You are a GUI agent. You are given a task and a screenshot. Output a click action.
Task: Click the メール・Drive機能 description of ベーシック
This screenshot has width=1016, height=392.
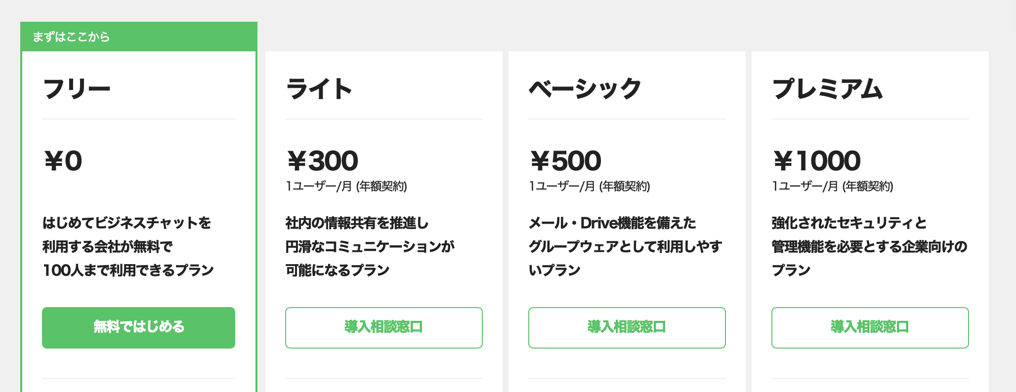626,246
